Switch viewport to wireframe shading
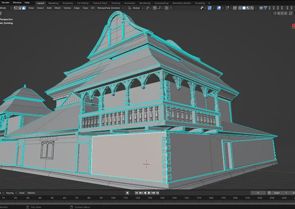The width and height of the screenshot is (295, 209). click(x=240, y=8)
